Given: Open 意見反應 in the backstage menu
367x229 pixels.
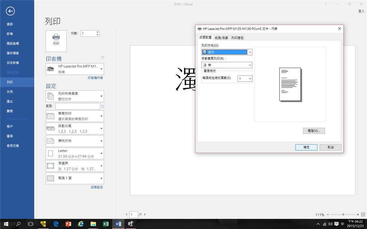Looking at the screenshot, I should (x=17, y=146).
